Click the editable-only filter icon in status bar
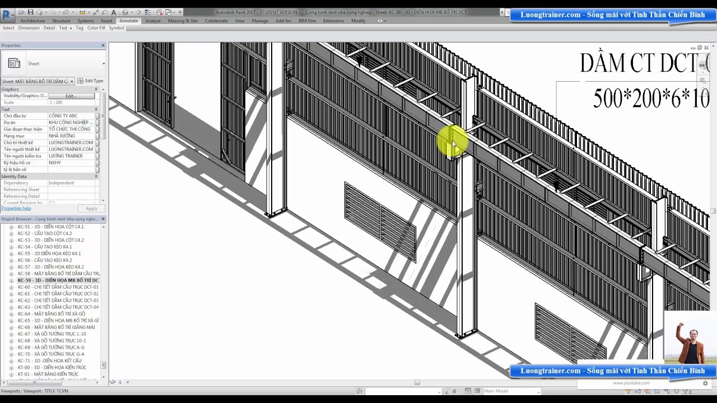The image size is (717, 403). (x=448, y=391)
